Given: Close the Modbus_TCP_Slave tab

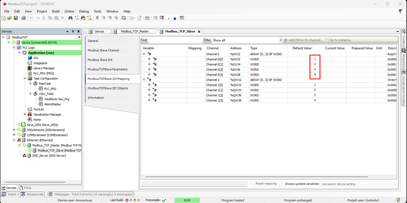Looking at the screenshot, I should (x=199, y=32).
